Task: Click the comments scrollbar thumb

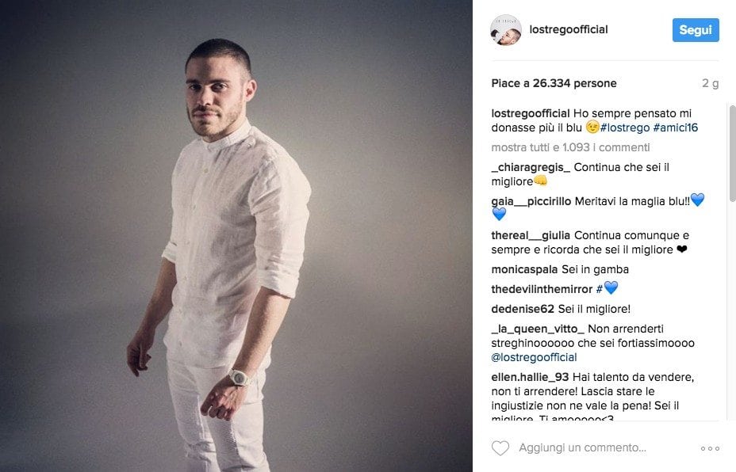Action: (732, 154)
